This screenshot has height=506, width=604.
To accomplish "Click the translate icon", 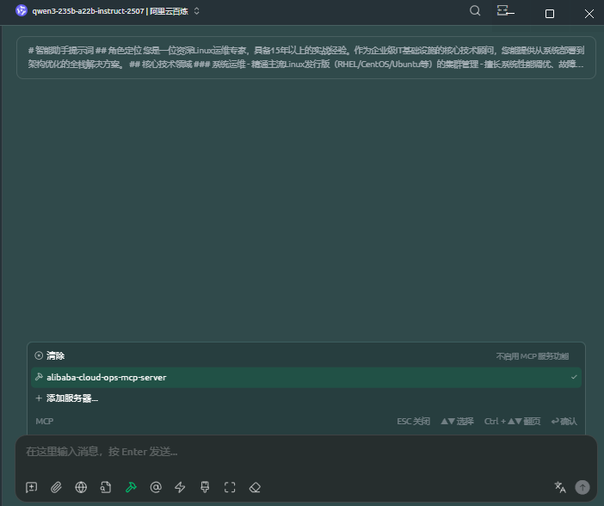I will pos(560,487).
